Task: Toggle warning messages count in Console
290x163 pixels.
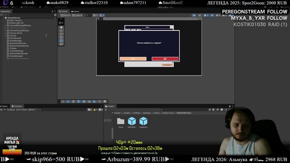Action: point(95,110)
